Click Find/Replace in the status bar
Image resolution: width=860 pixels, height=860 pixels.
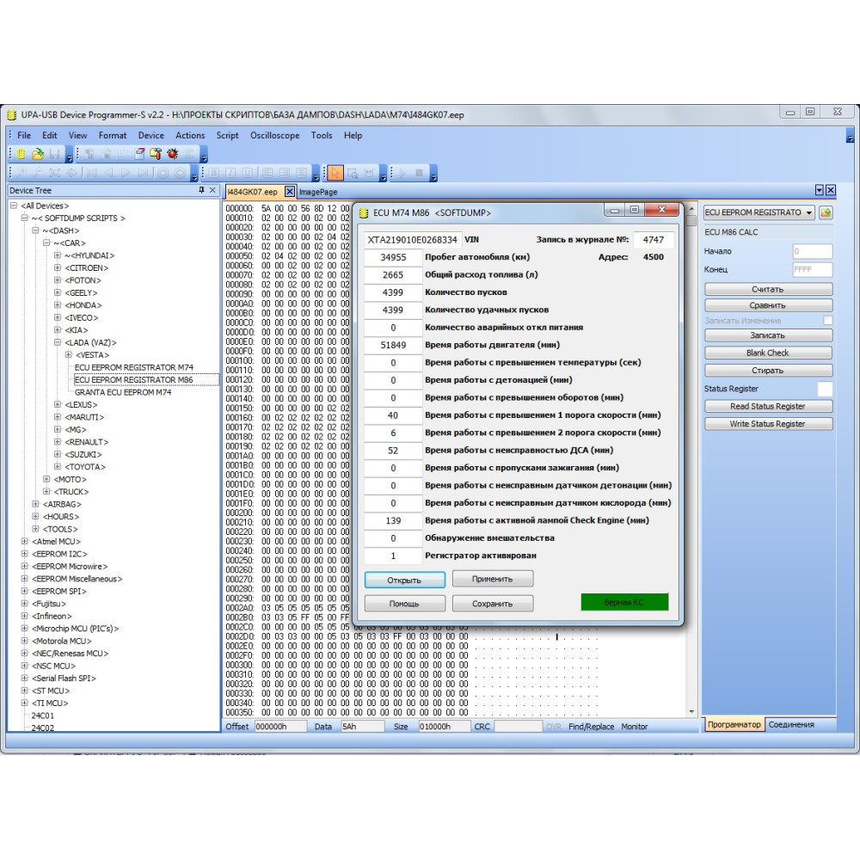point(592,726)
